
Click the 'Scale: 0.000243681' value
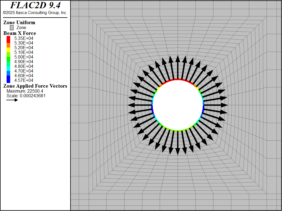click(x=26, y=96)
